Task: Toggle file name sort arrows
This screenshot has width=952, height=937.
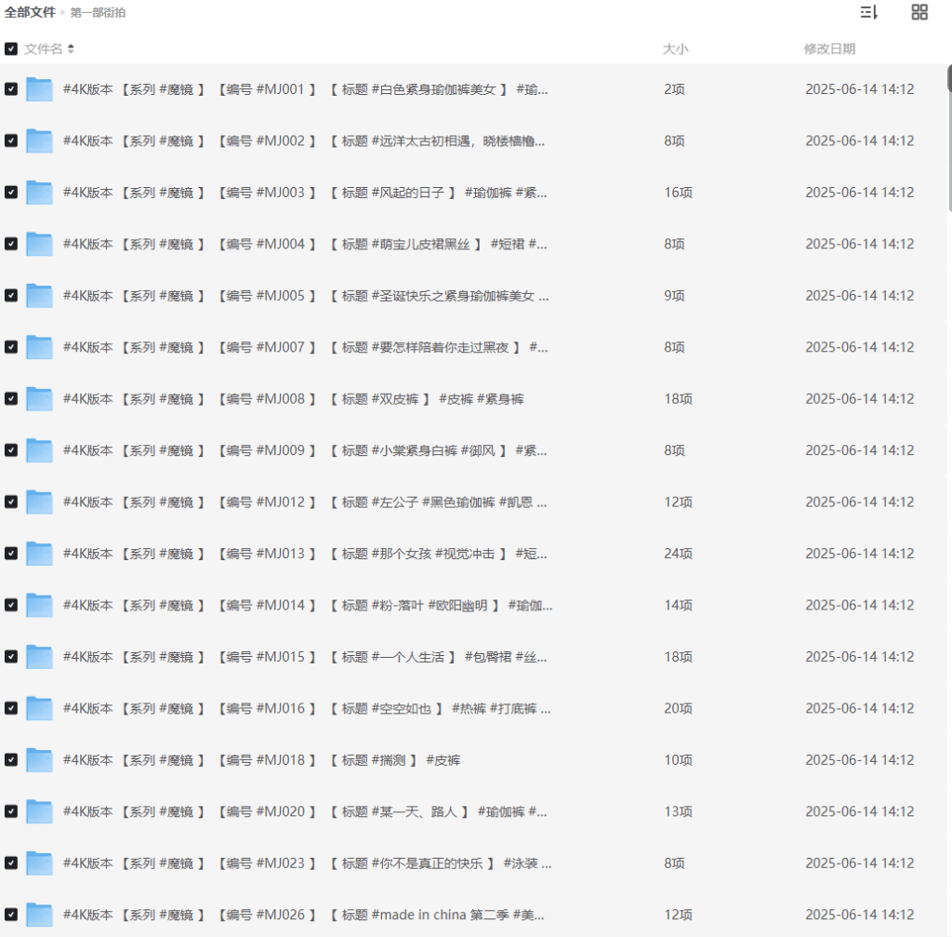Action: tap(72, 48)
